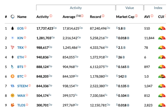167x110 pixels.
Task: Click the info icon beside EOS
Action: pyautogui.click(x=25, y=28)
